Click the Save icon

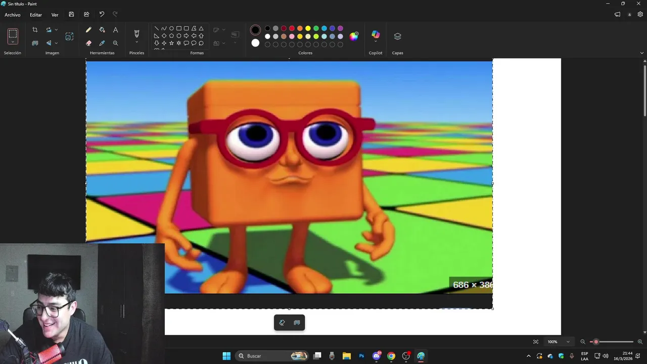click(x=71, y=14)
